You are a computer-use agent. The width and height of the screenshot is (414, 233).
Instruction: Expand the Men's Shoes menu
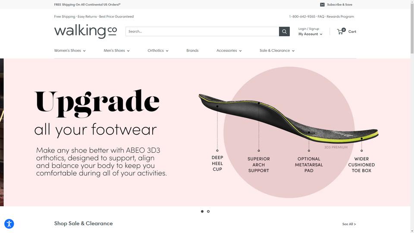point(116,50)
